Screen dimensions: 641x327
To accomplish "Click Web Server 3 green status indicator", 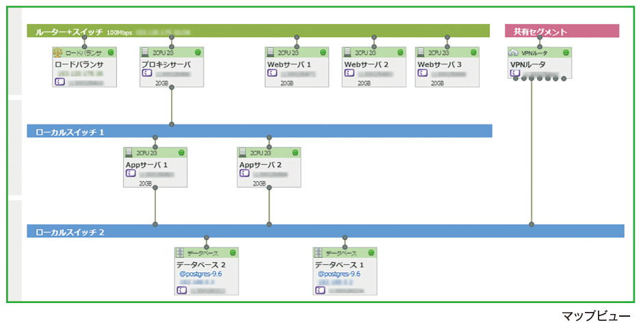I will 473,52.
